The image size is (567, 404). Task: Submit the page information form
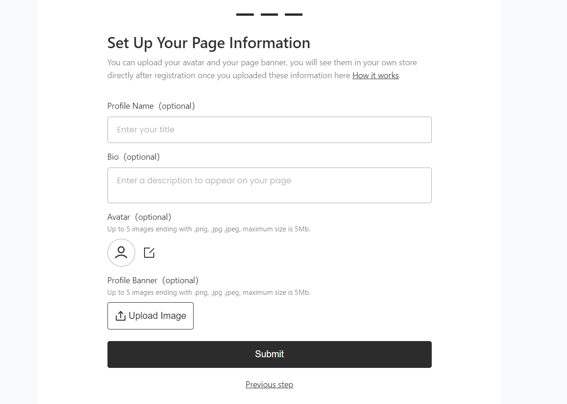[x=269, y=354]
